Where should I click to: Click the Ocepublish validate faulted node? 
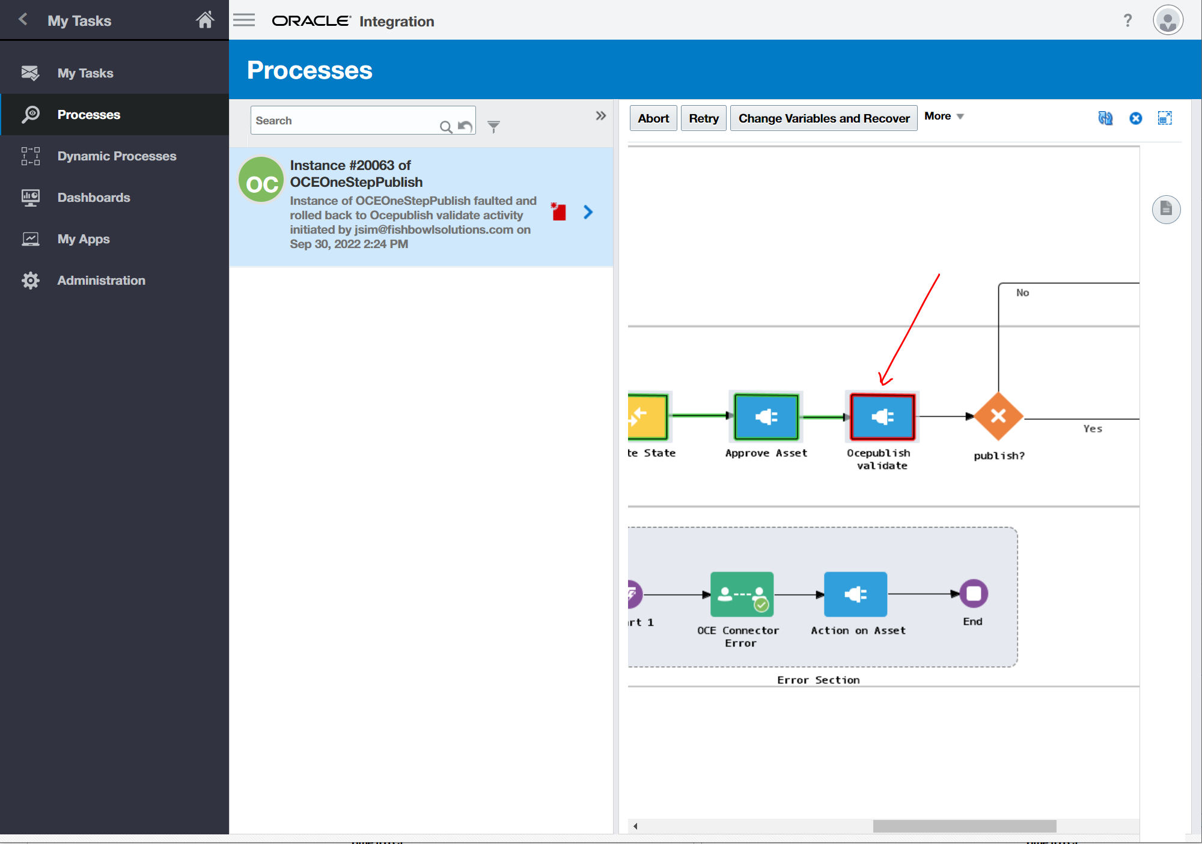coord(882,416)
